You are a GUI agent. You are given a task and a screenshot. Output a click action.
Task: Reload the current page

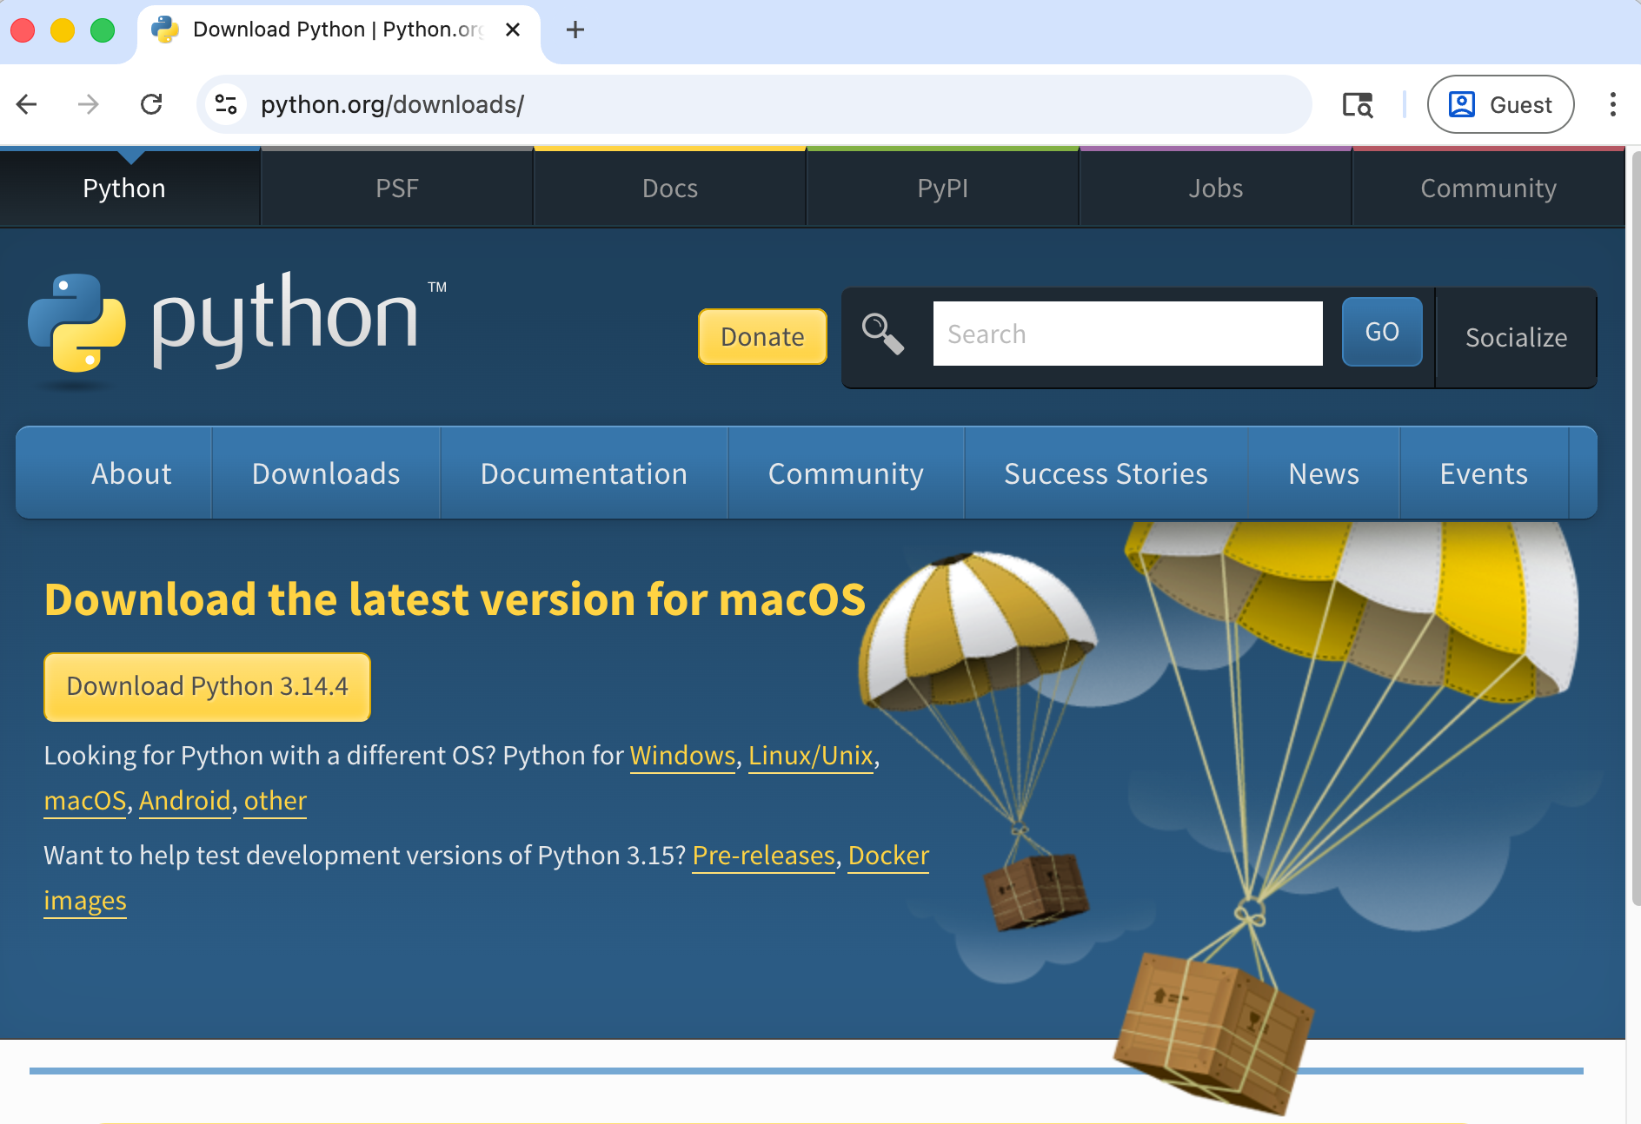point(151,104)
